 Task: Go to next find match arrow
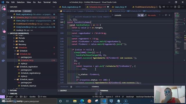pyautogui.click(x=163, y=15)
